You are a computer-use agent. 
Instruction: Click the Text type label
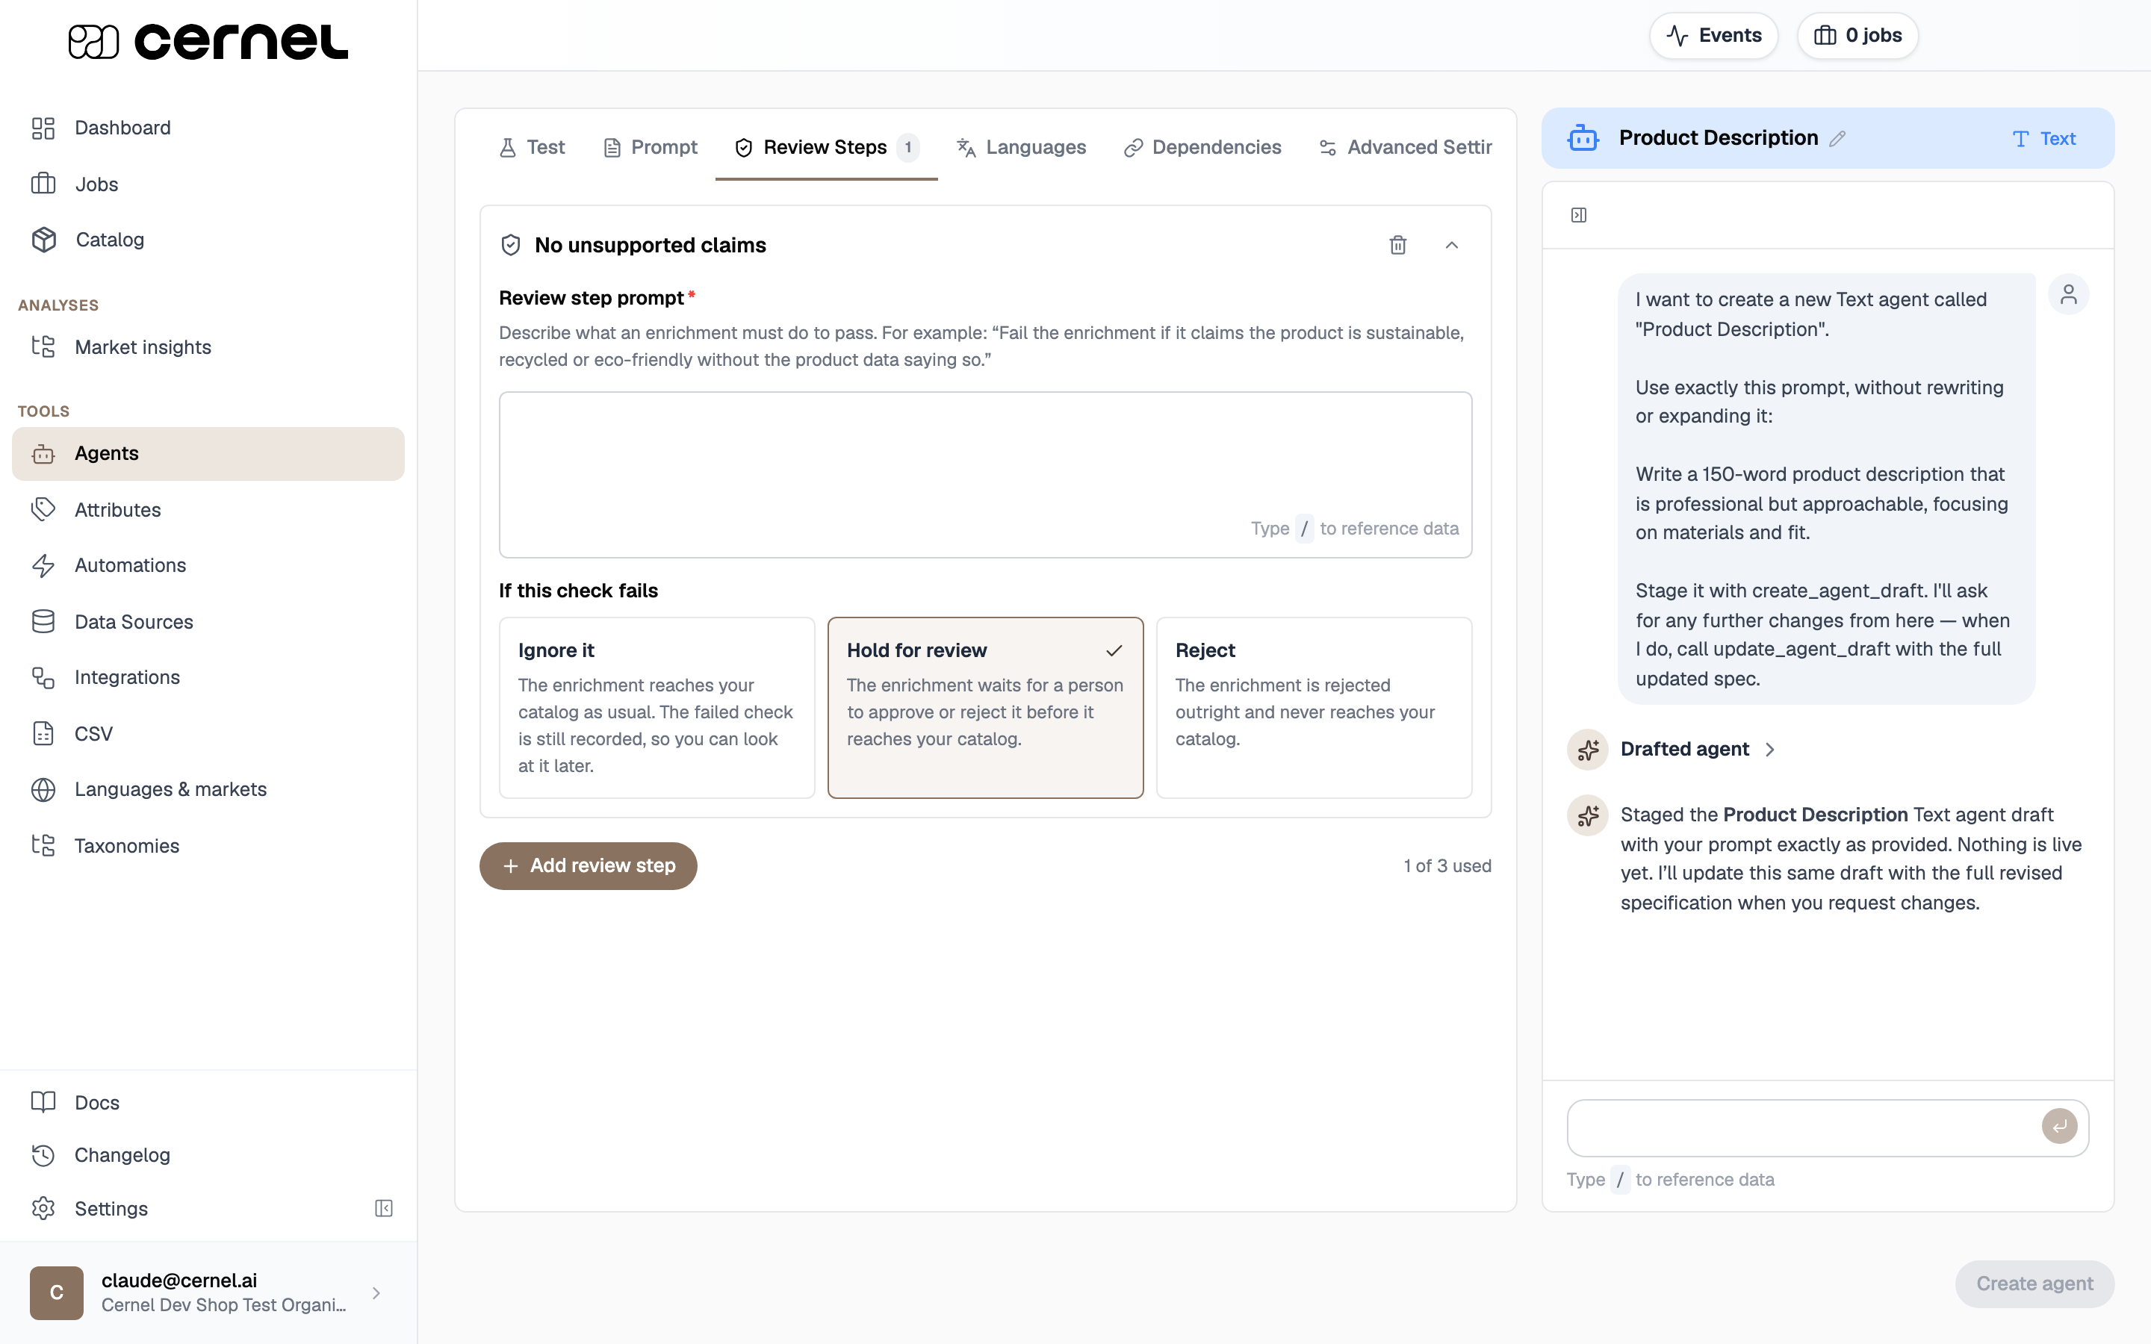pos(2043,139)
